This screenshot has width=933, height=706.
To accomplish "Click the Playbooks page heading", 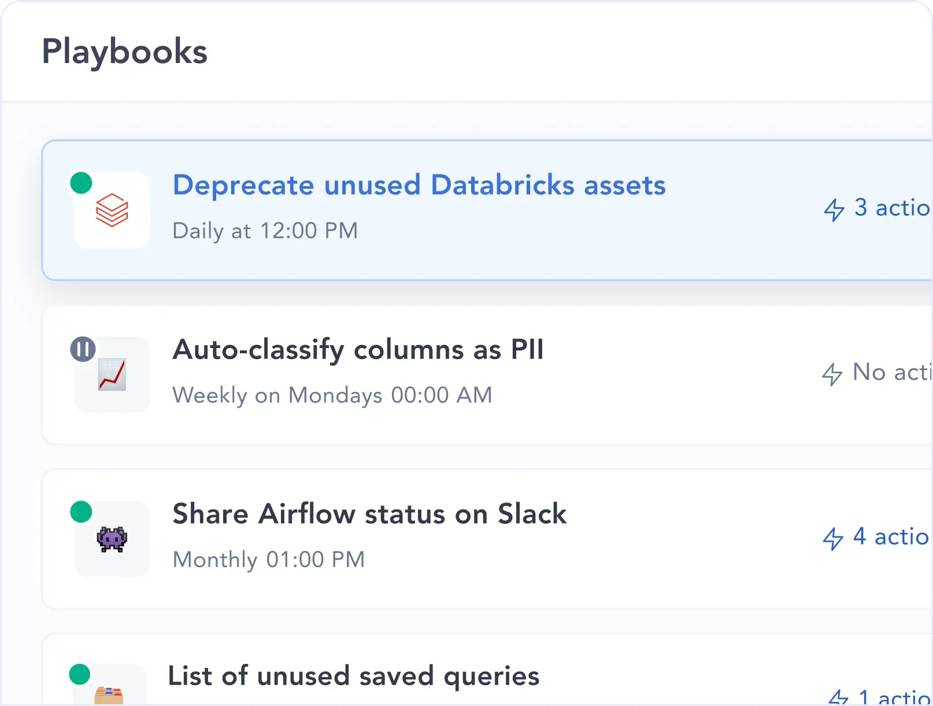I will 125,51.
